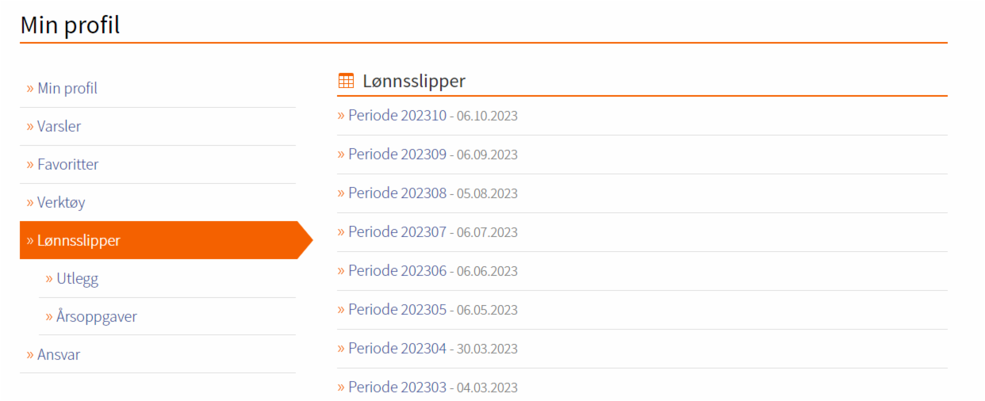Open the Favoritter sidebar item

click(x=67, y=164)
